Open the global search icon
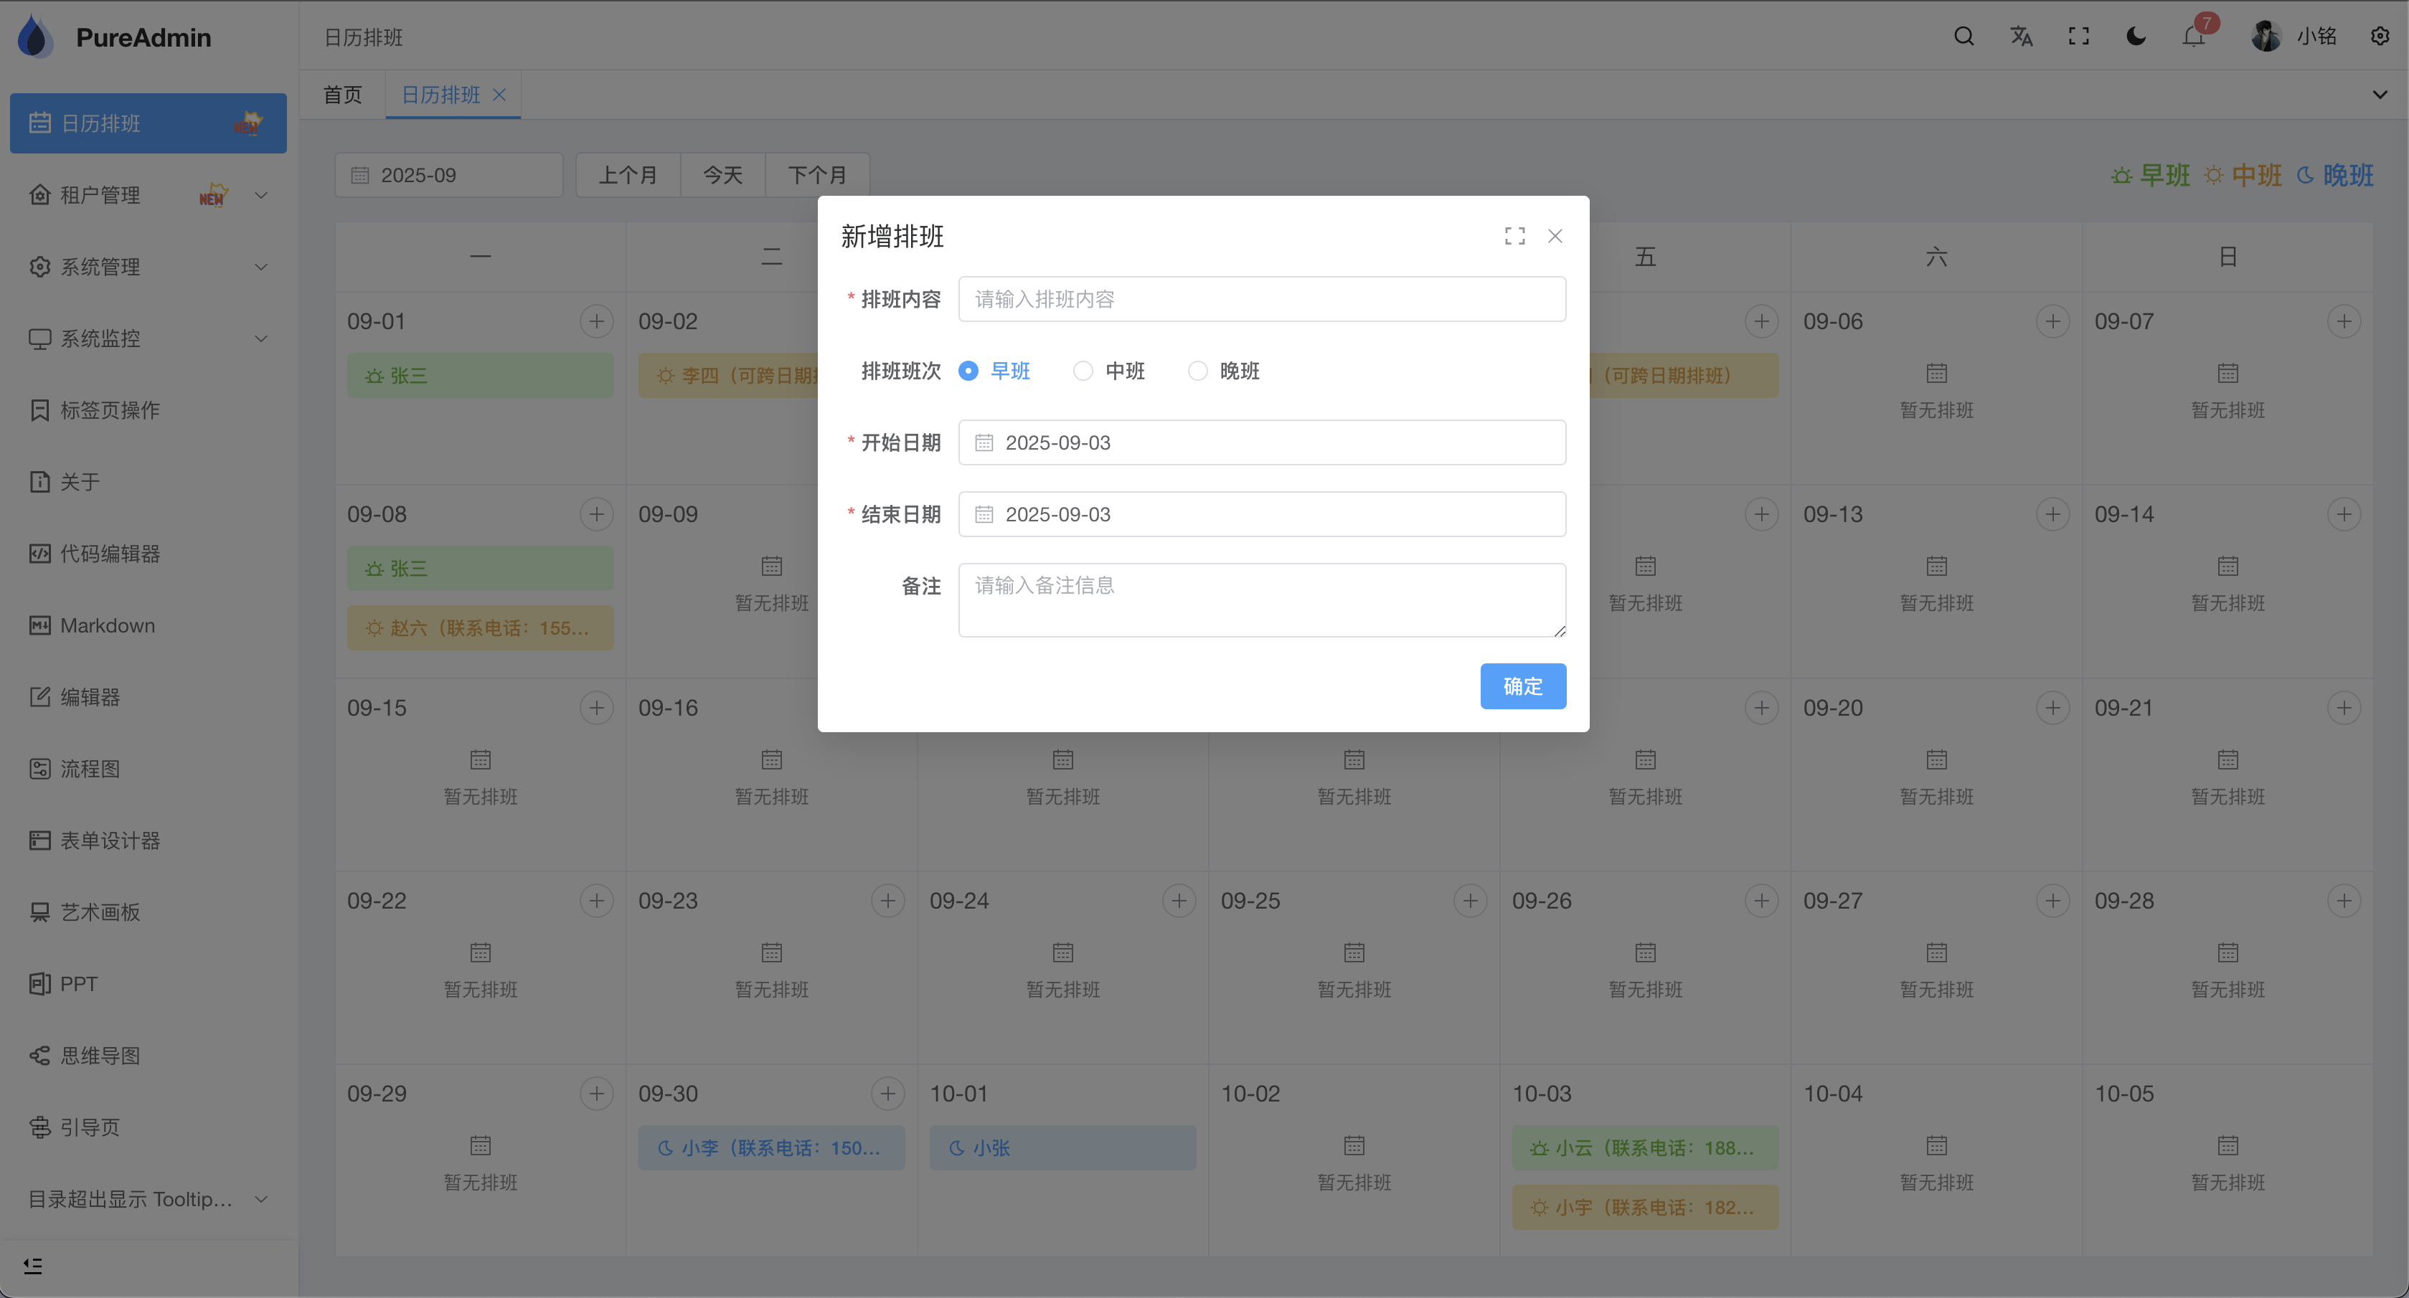This screenshot has height=1298, width=2409. point(1964,37)
